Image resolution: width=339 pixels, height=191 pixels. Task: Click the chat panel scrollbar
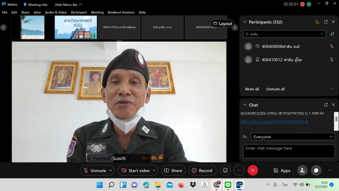pyautogui.click(x=336, y=118)
